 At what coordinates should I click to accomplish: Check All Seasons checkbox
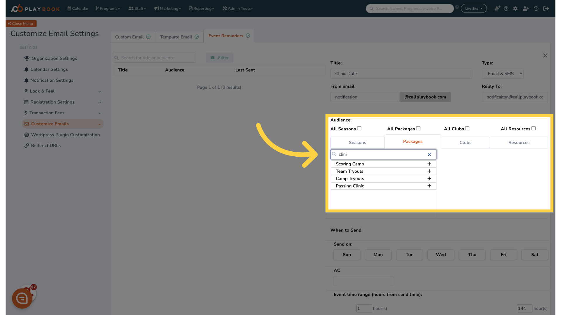tap(359, 128)
